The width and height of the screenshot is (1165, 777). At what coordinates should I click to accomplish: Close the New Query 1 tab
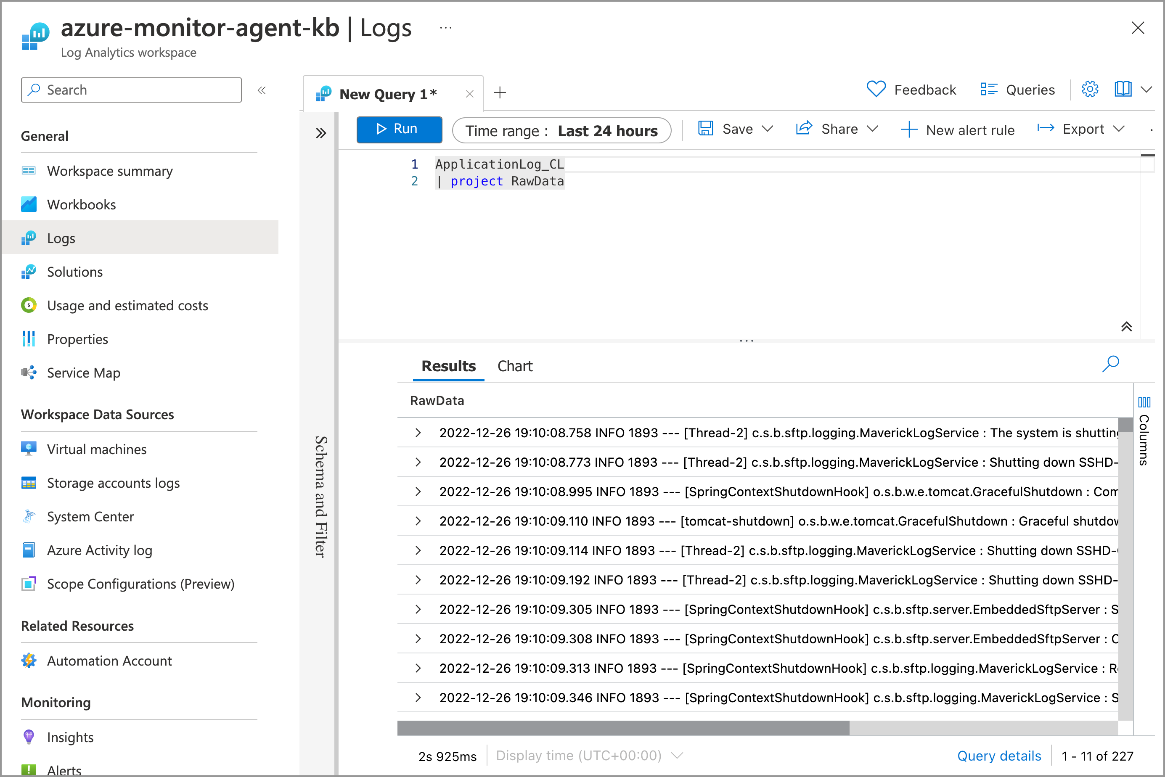click(470, 94)
